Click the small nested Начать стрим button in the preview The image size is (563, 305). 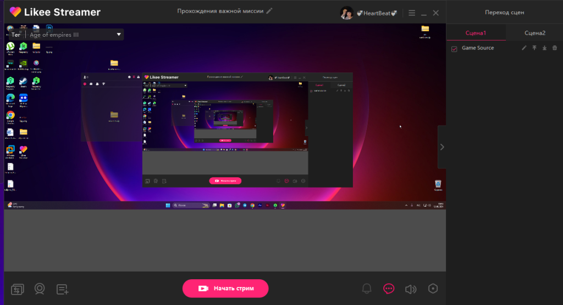tap(225, 180)
